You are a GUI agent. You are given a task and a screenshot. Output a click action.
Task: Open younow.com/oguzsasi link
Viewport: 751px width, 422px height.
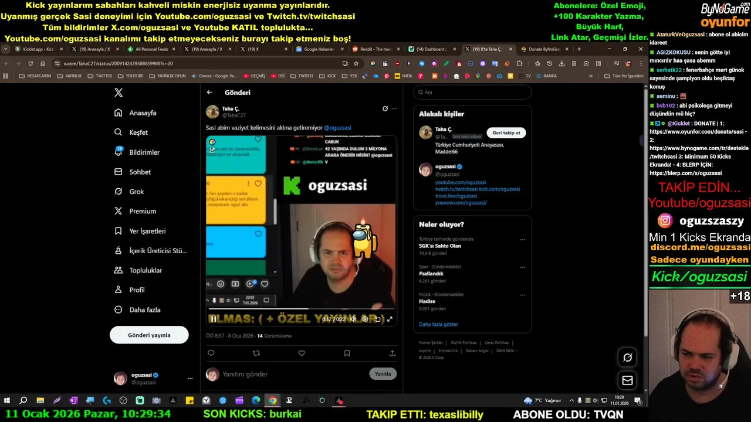(461, 203)
